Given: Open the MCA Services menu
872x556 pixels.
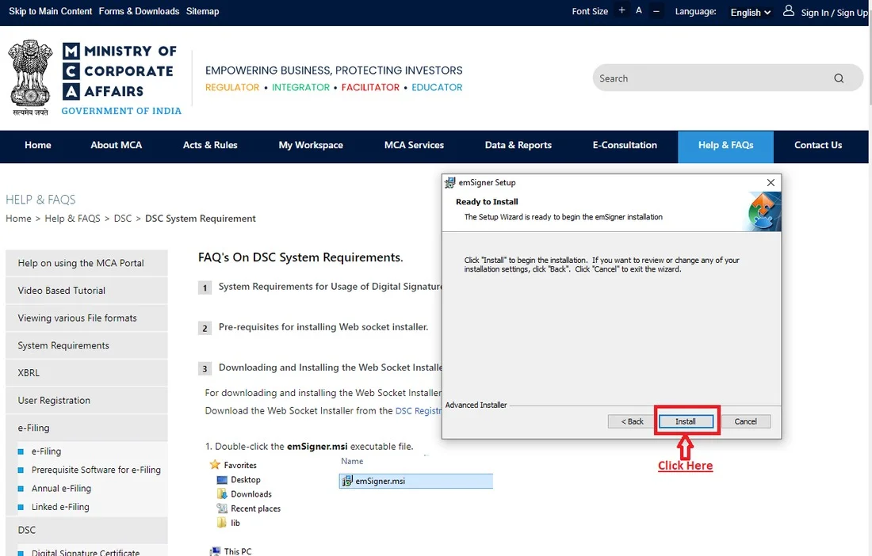Looking at the screenshot, I should click(414, 145).
